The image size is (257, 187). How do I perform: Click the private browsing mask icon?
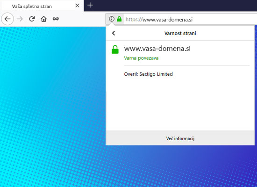click(x=56, y=19)
